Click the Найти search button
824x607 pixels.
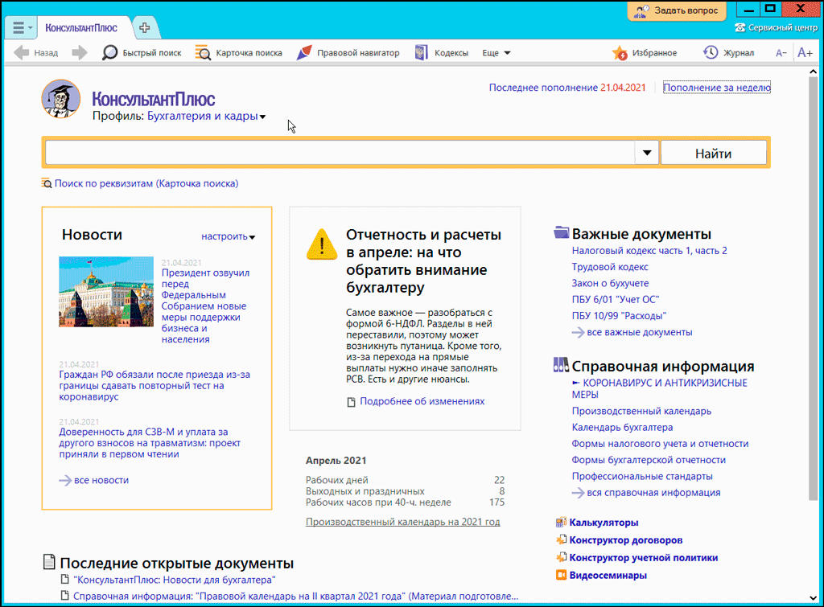(713, 154)
